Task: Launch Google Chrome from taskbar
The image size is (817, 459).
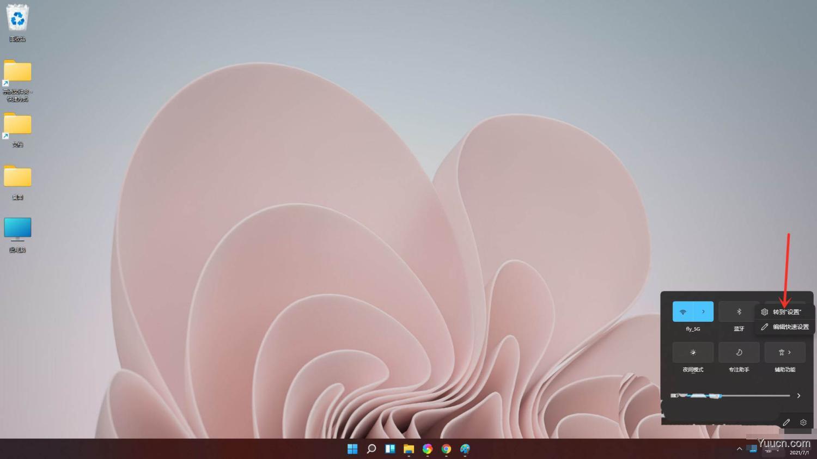Action: point(446,449)
